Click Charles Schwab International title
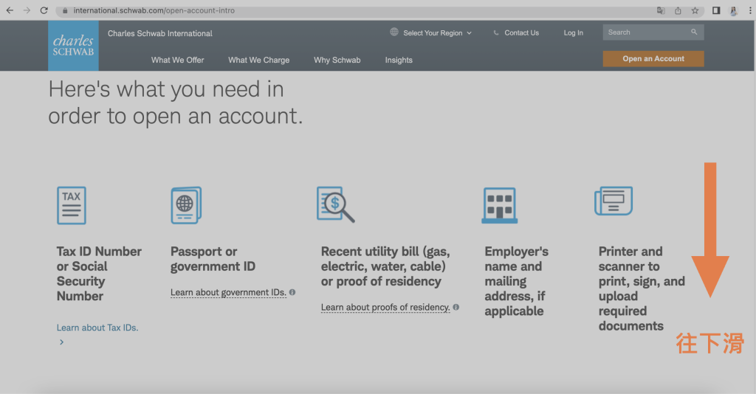Image resolution: width=756 pixels, height=394 pixels. click(x=160, y=33)
